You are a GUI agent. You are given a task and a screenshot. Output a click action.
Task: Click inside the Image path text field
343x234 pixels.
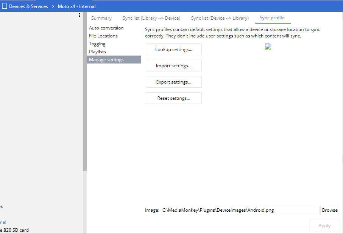click(240, 210)
